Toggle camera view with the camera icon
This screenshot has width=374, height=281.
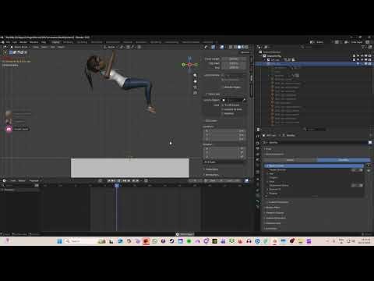coord(195,87)
